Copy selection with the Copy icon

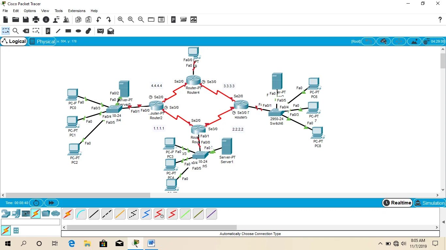pyautogui.click(x=78, y=20)
